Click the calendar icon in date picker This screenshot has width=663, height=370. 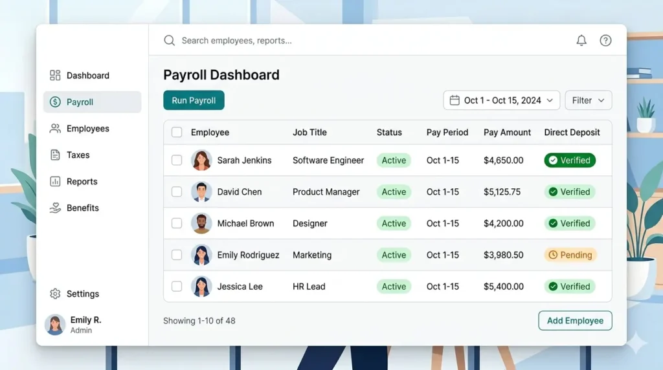455,100
